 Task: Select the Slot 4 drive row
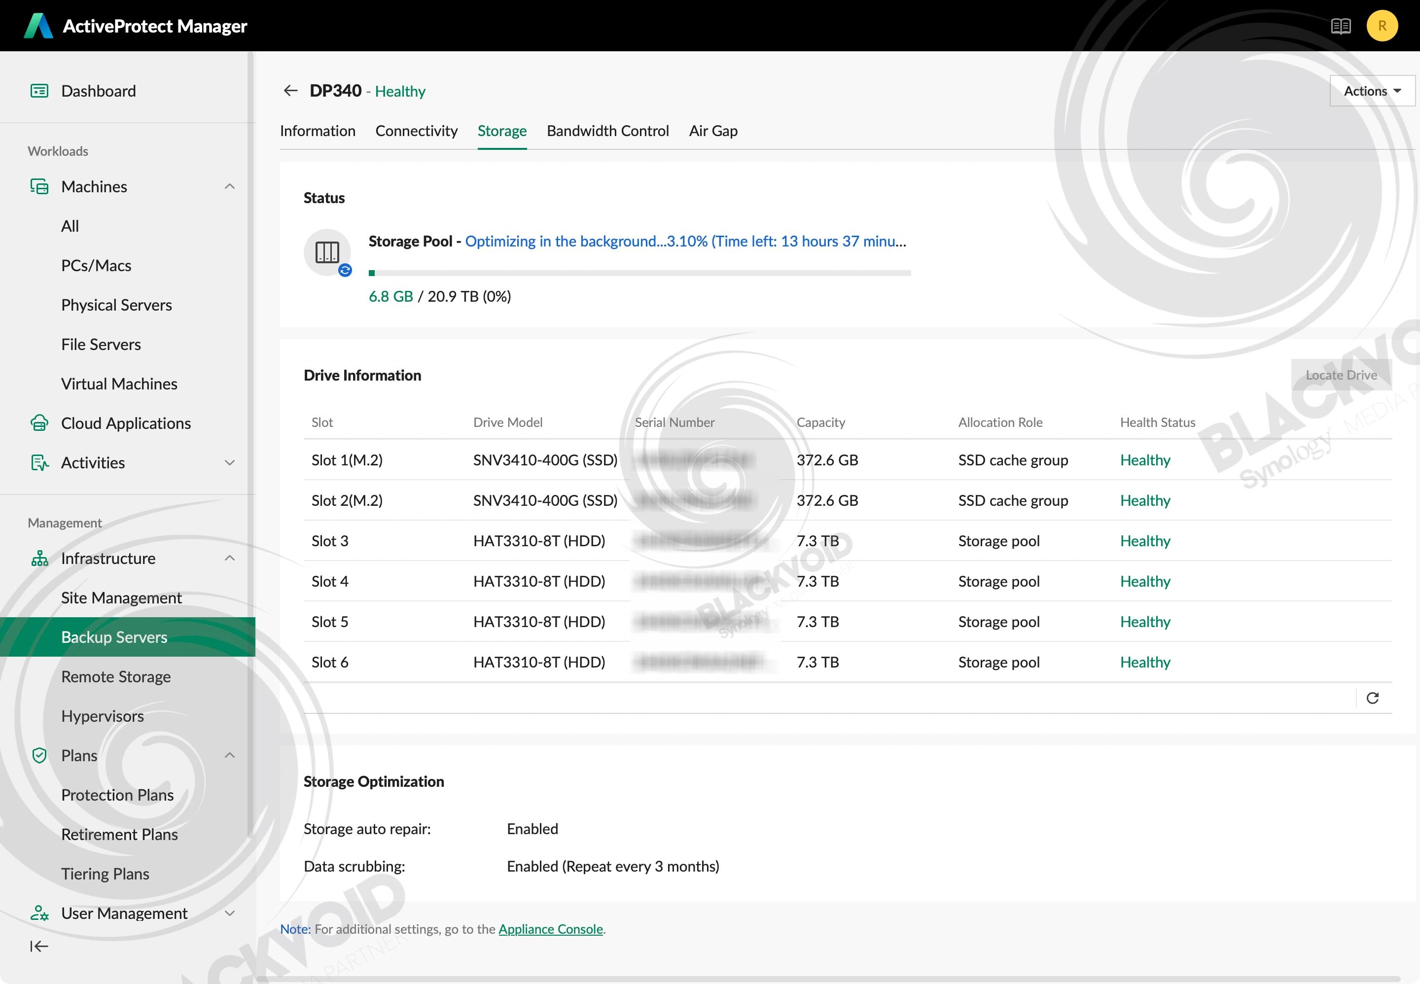[848, 581]
